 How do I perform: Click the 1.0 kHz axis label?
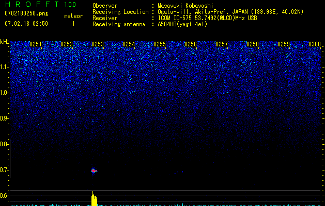(4, 93)
